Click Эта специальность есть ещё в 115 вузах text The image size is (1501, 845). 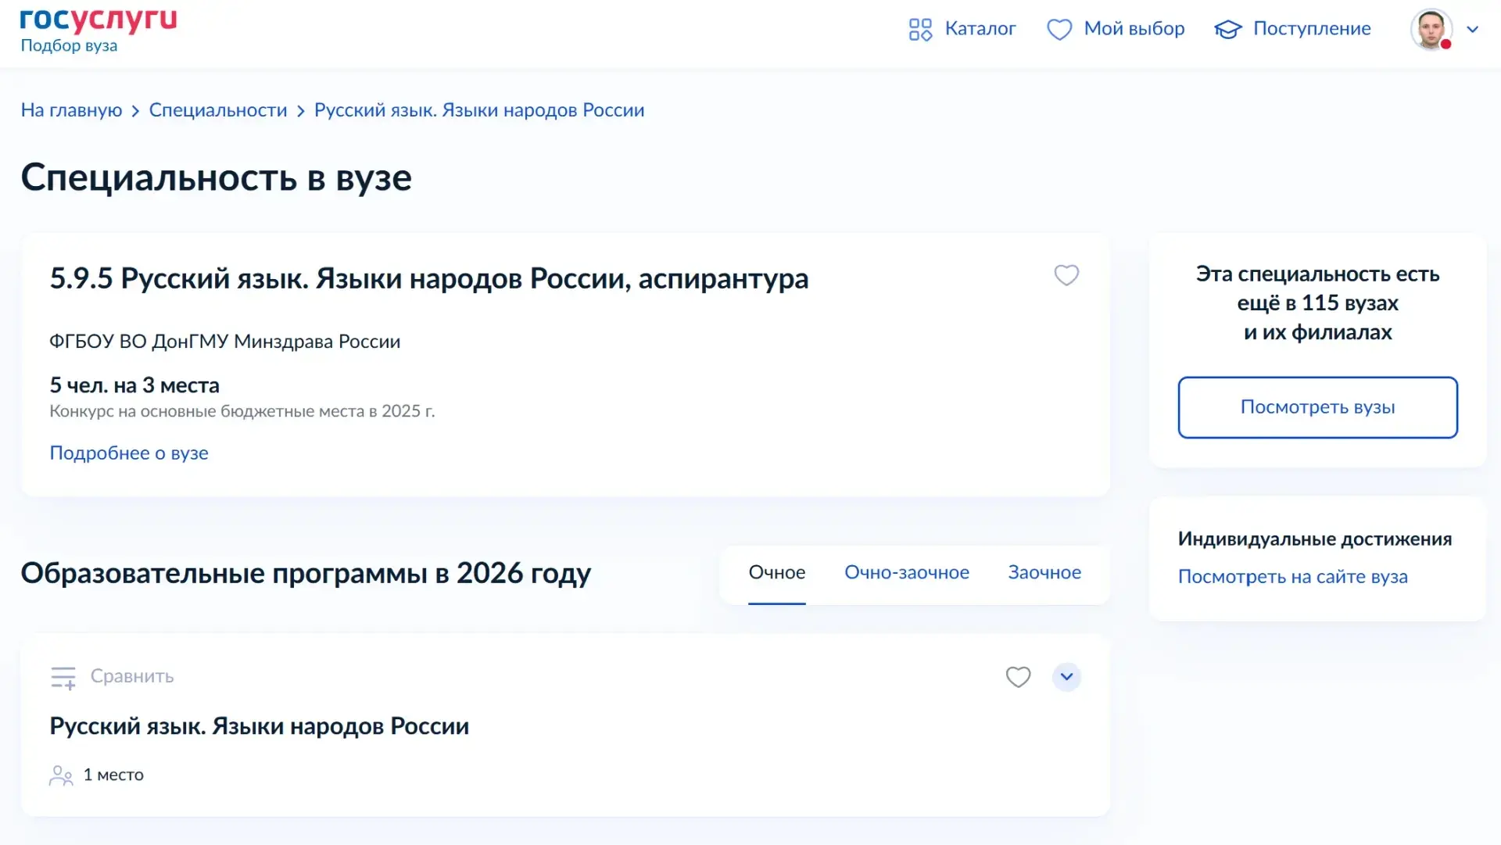pyautogui.click(x=1317, y=303)
